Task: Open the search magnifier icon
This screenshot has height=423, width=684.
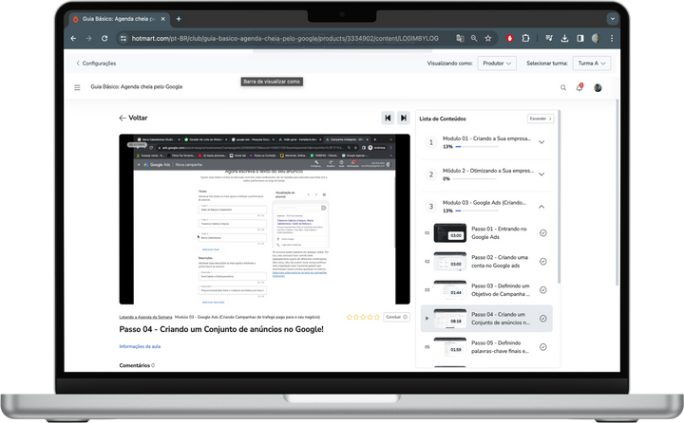Action: click(562, 87)
